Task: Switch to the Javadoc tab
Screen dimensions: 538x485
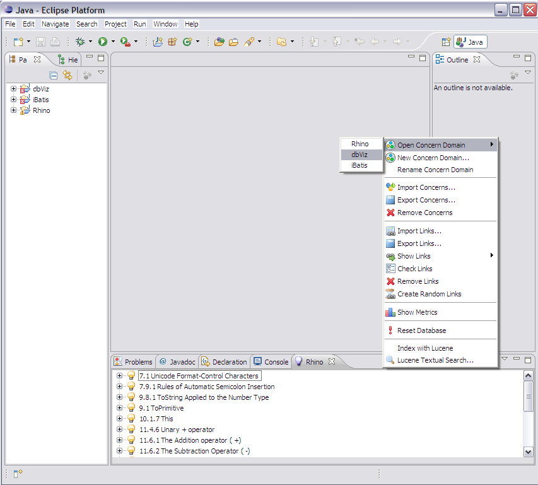Action: 177,362
